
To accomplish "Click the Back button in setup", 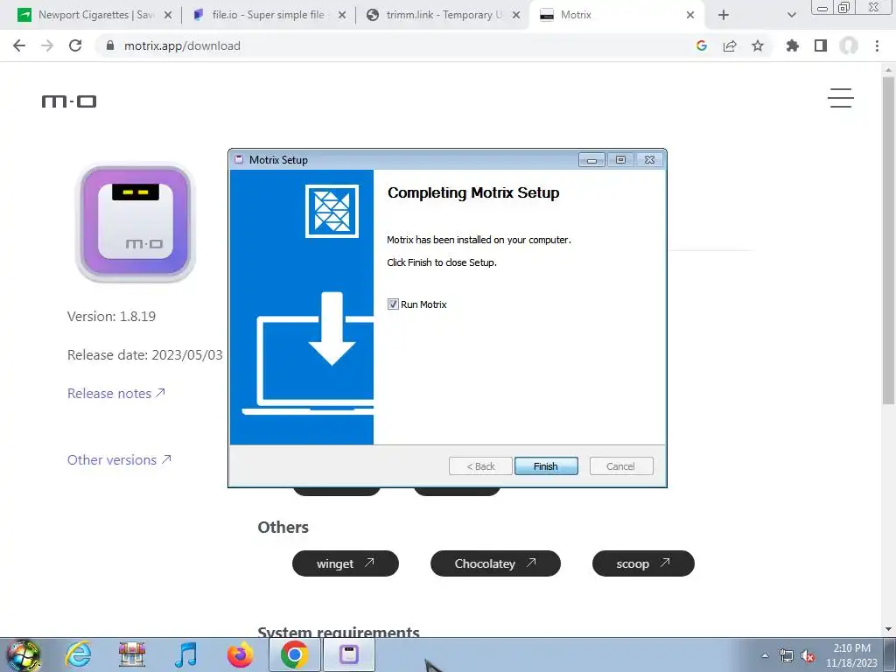I will tap(480, 466).
